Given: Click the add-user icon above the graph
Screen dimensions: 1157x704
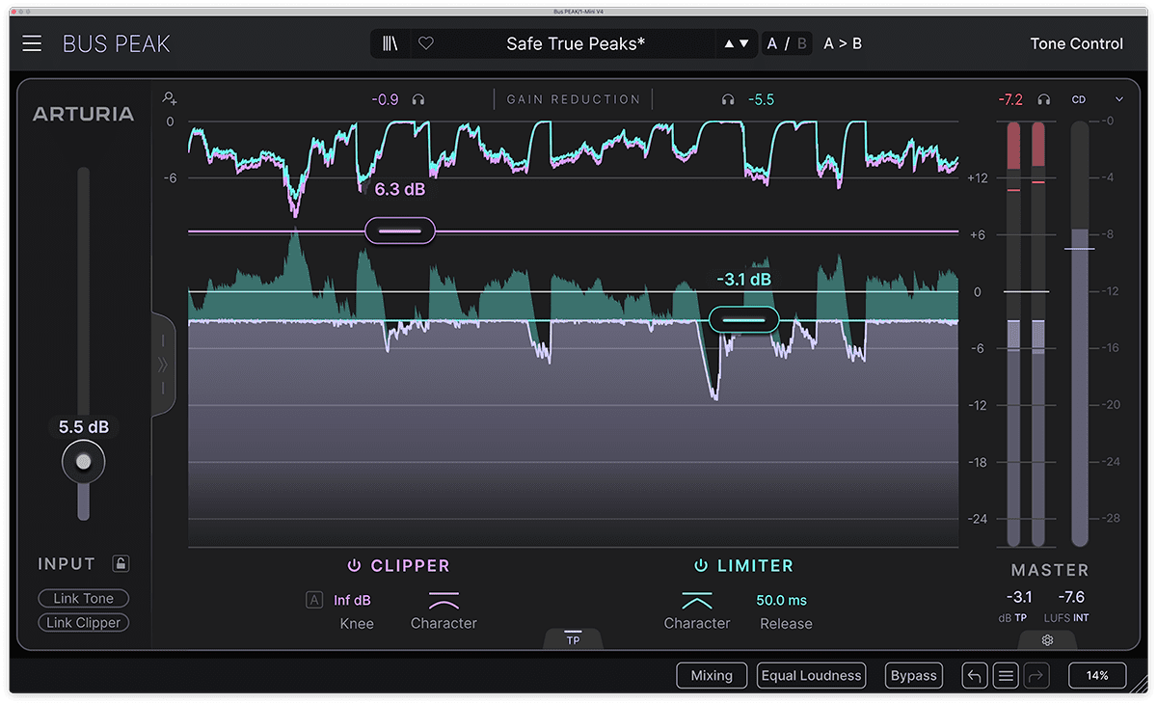Looking at the screenshot, I should coord(171,98).
